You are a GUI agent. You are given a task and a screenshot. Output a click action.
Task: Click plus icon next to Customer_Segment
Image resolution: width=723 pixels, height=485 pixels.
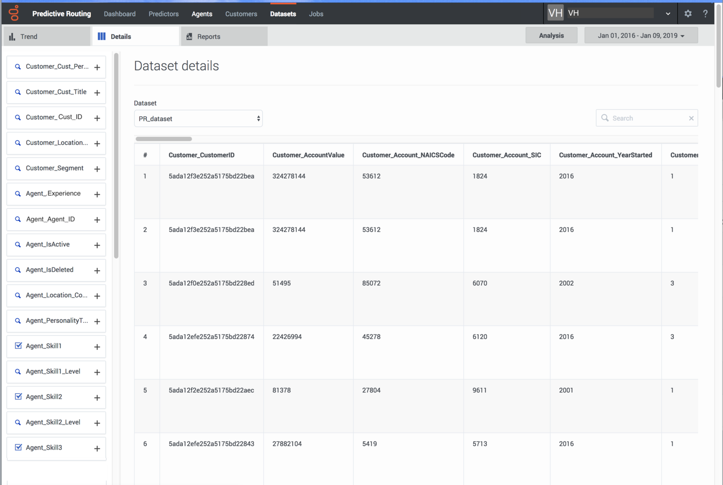point(97,169)
